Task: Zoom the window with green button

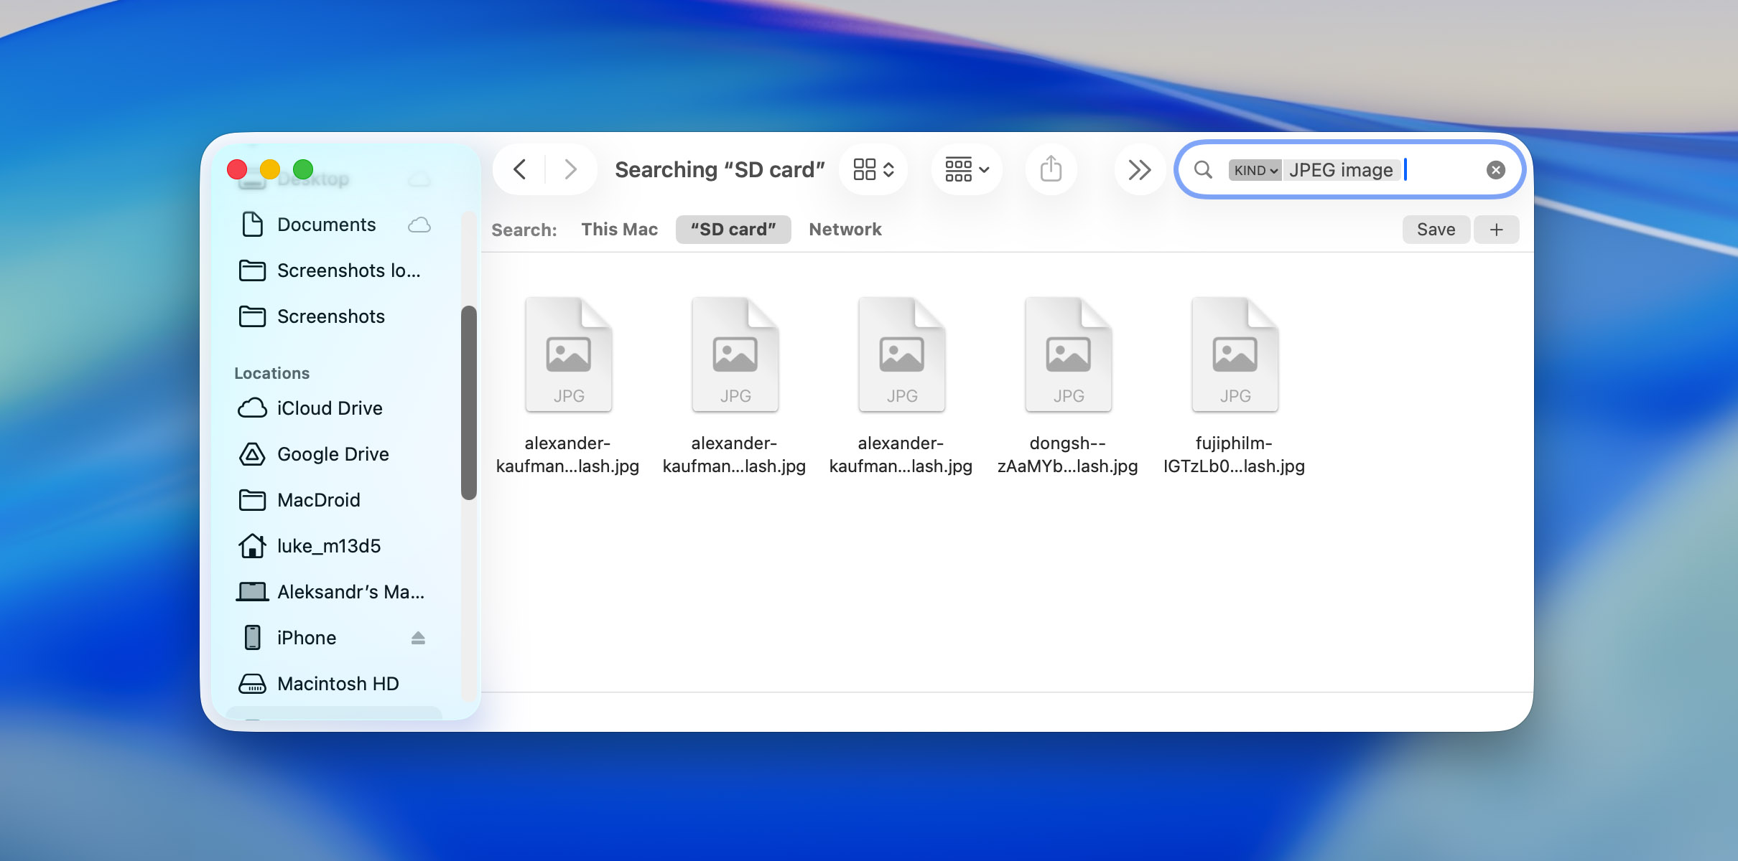Action: pos(303,169)
